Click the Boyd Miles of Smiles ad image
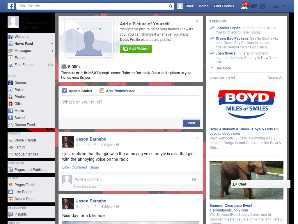Screen dimensions: 298x224 click(x=246, y=104)
